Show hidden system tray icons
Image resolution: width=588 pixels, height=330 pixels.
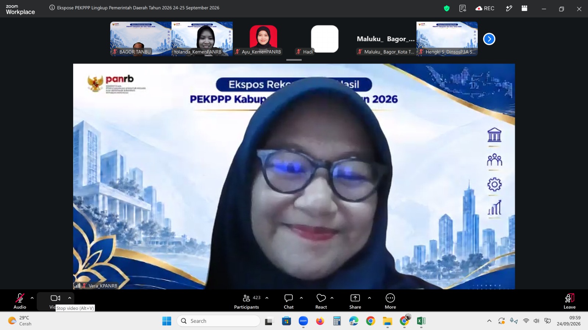pos(489,321)
